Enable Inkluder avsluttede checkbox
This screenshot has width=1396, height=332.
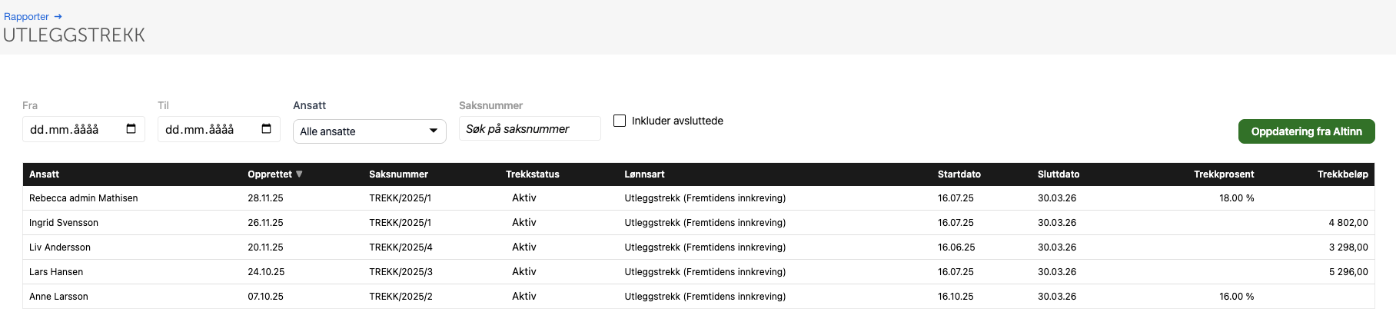point(620,121)
